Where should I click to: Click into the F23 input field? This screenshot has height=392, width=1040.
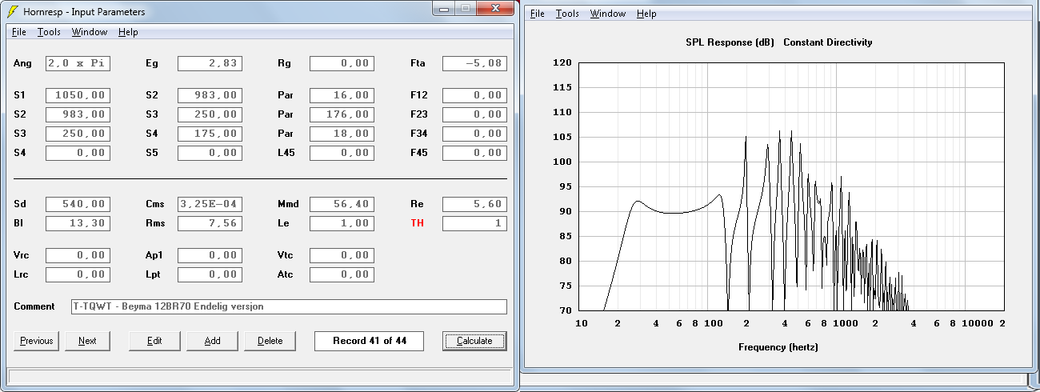(474, 114)
